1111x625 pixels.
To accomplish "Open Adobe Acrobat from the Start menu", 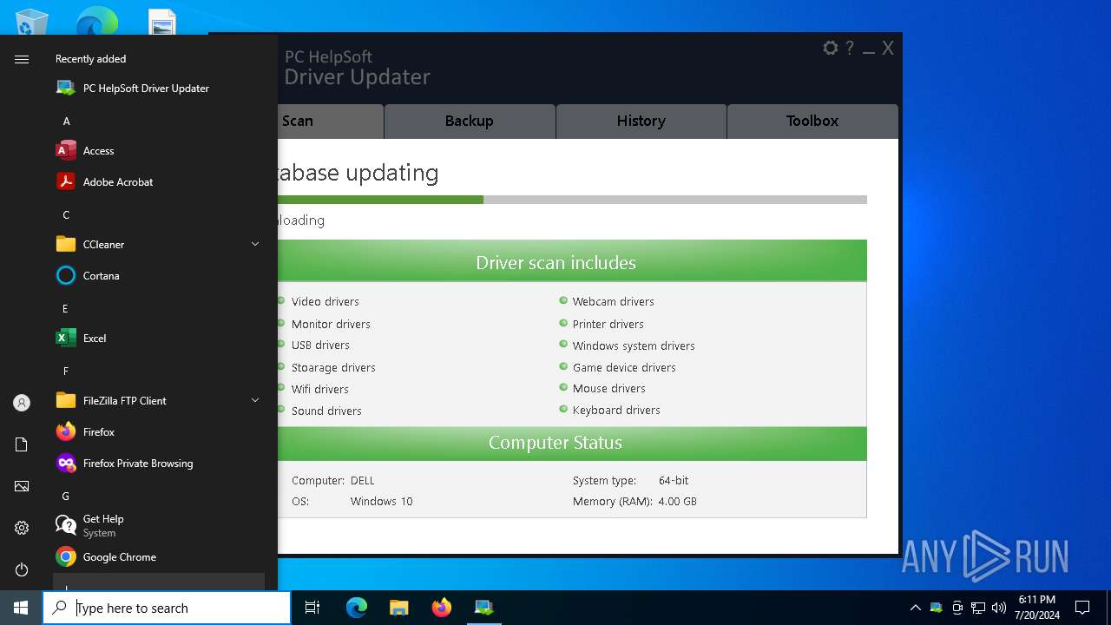I will (x=158, y=182).
